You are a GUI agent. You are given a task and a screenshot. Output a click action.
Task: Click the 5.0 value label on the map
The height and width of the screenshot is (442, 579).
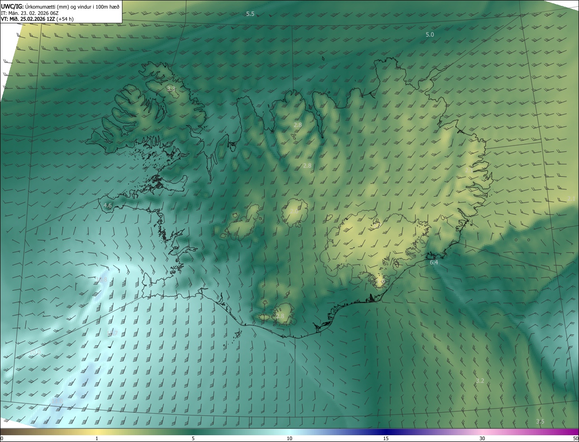point(430,35)
